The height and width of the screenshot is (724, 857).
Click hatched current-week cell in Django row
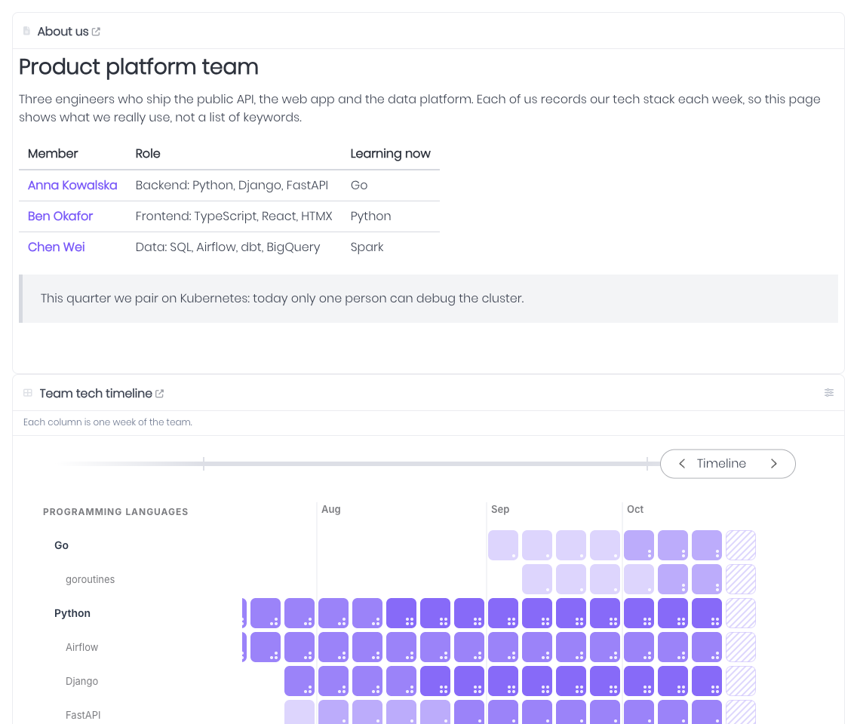pyautogui.click(x=741, y=681)
